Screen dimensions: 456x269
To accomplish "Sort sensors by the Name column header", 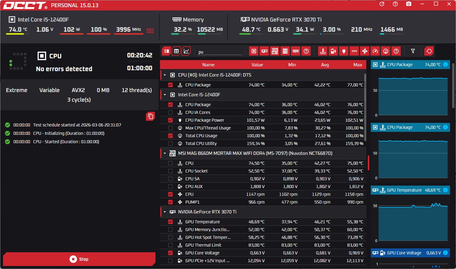I will pyautogui.click(x=208, y=65).
